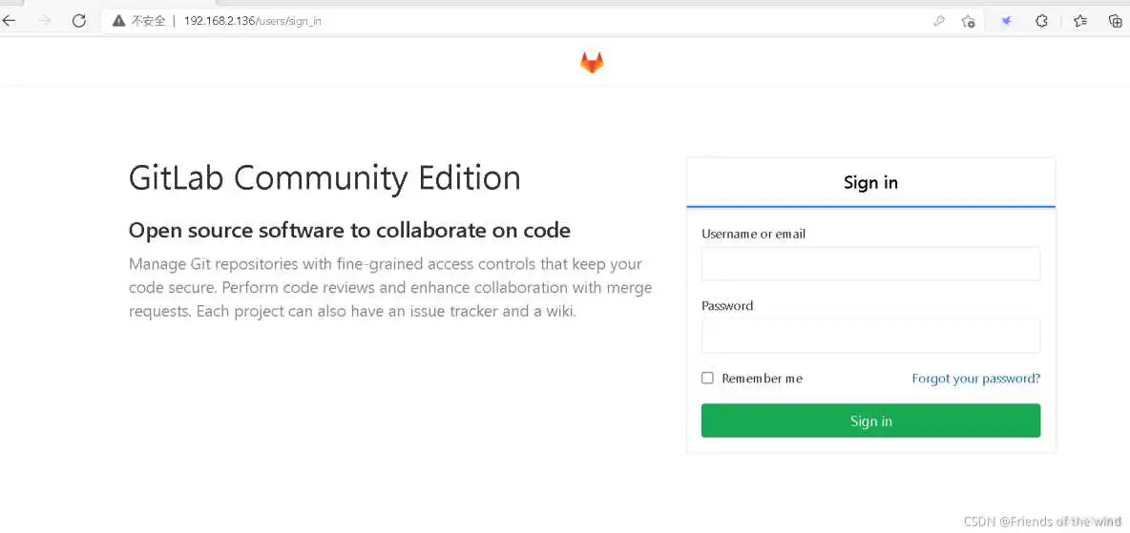Open the browser extensions puzzle icon

(1042, 20)
